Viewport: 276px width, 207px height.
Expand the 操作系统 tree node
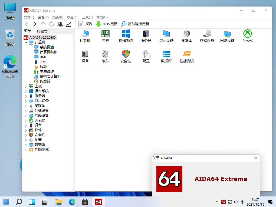(x=26, y=91)
